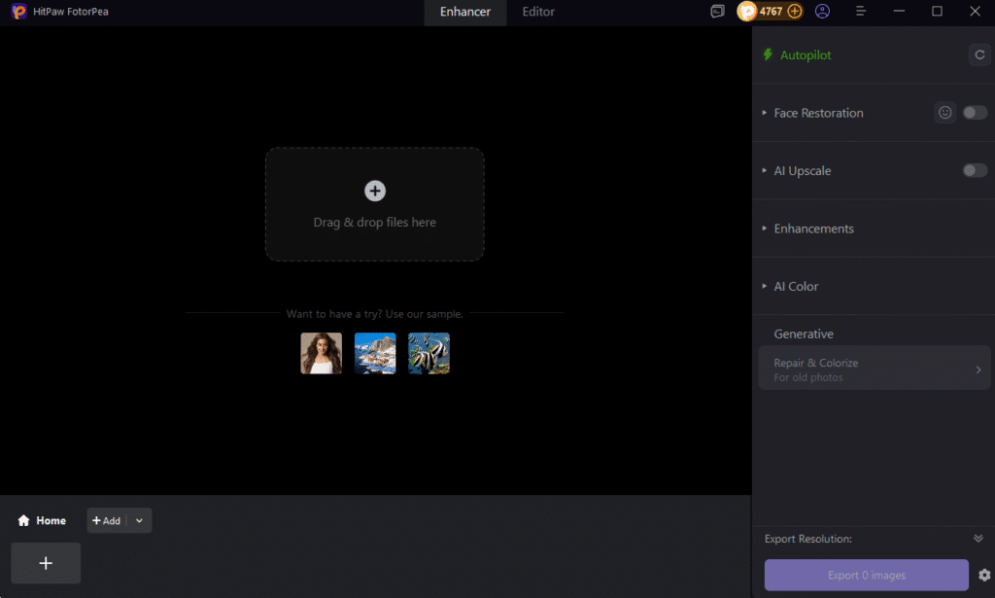Select the Enhancer tab
The width and height of the screenshot is (995, 598).
coord(465,13)
